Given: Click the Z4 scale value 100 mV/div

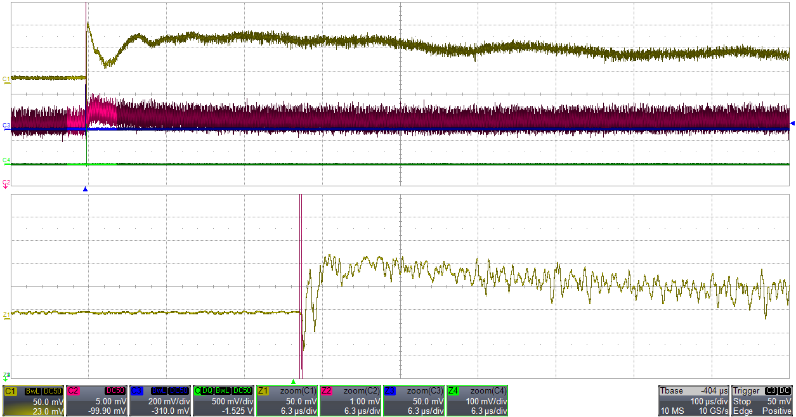Looking at the screenshot, I should 486,402.
